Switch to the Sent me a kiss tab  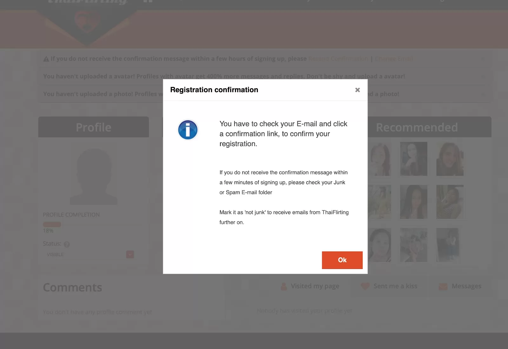click(x=395, y=286)
